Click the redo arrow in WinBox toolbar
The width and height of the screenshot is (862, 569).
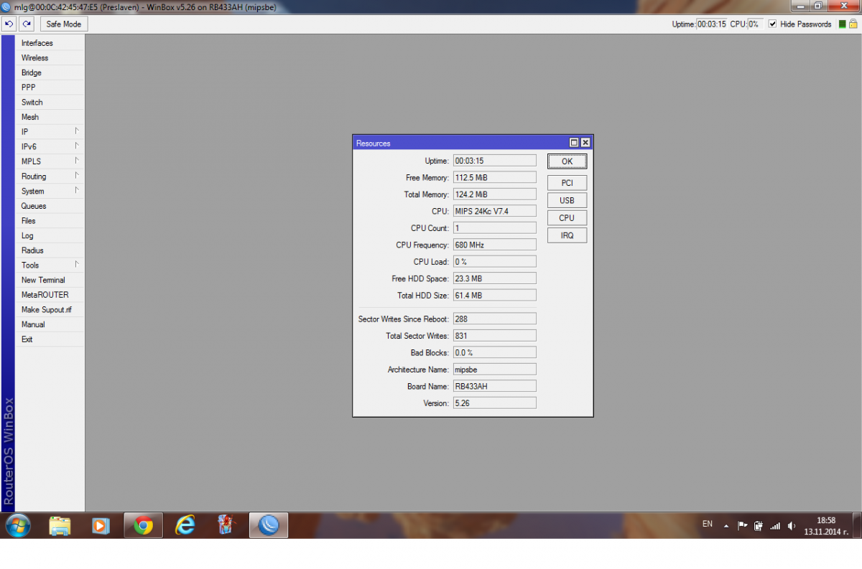point(27,24)
